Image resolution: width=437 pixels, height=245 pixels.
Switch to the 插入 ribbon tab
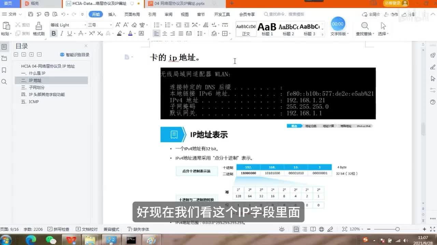(x=112, y=14)
